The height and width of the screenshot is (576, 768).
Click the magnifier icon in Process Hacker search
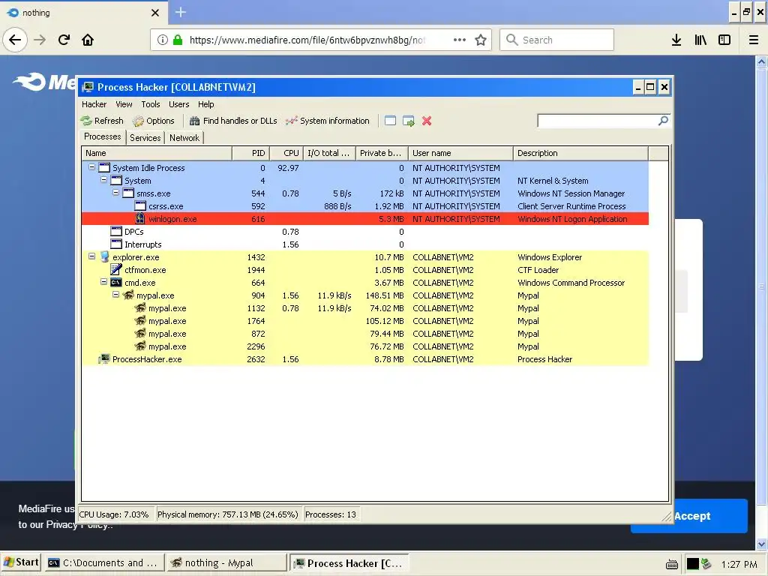tap(663, 121)
